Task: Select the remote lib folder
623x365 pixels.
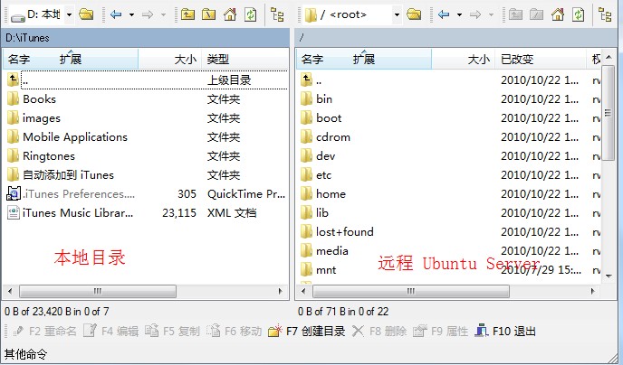Action: (x=449, y=213)
